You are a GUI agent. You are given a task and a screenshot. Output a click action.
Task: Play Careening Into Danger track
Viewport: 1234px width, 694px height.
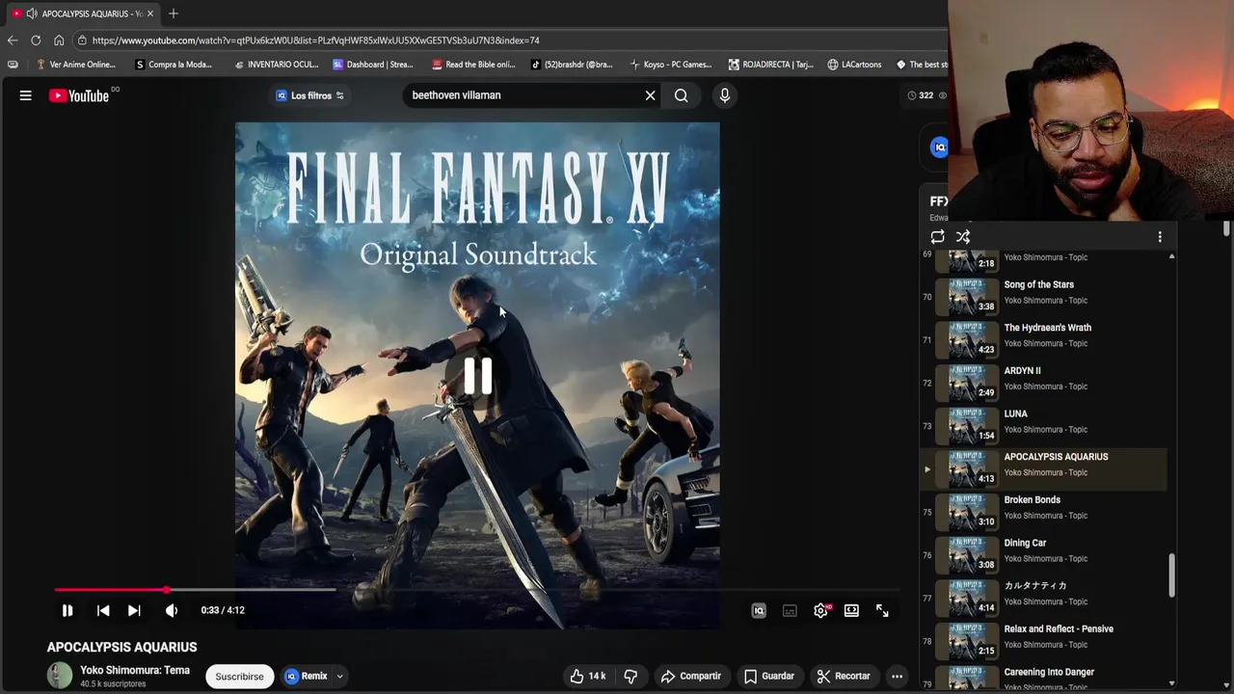[x=1044, y=677]
